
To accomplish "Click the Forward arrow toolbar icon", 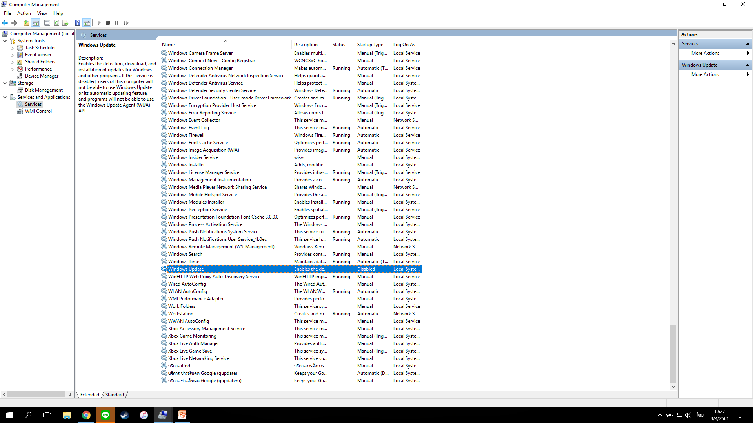I will 14,23.
